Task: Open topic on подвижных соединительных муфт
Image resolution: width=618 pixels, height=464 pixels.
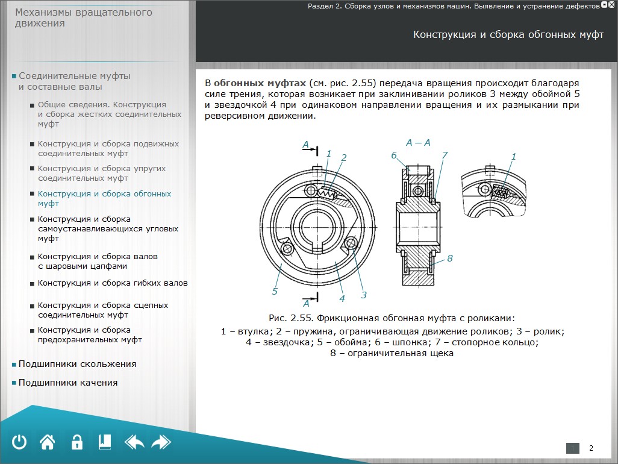Action: (108, 149)
